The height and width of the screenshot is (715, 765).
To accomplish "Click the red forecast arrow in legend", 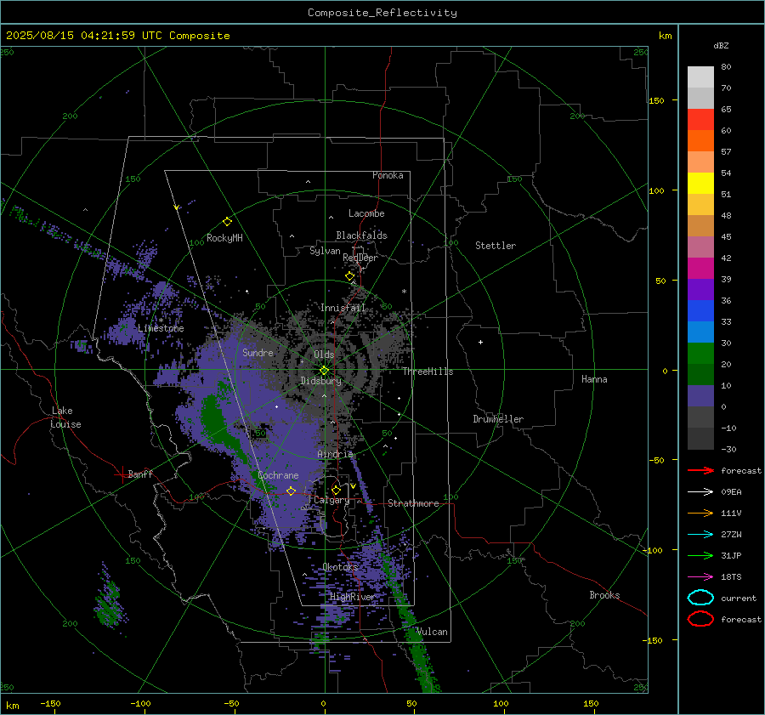I will (x=700, y=470).
